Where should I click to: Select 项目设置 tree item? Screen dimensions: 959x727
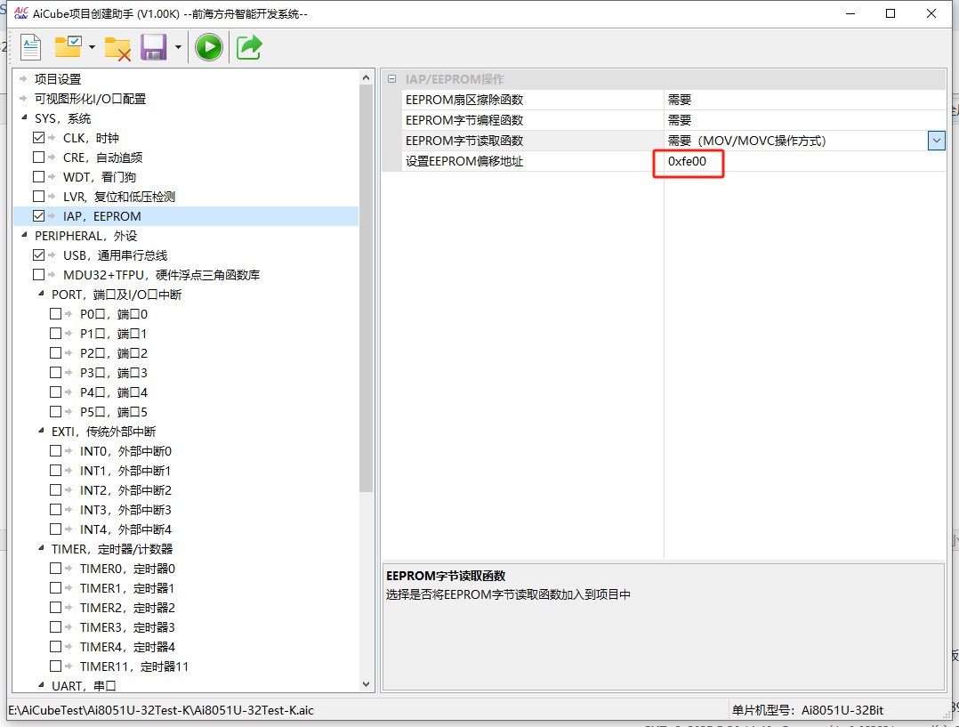(x=58, y=79)
